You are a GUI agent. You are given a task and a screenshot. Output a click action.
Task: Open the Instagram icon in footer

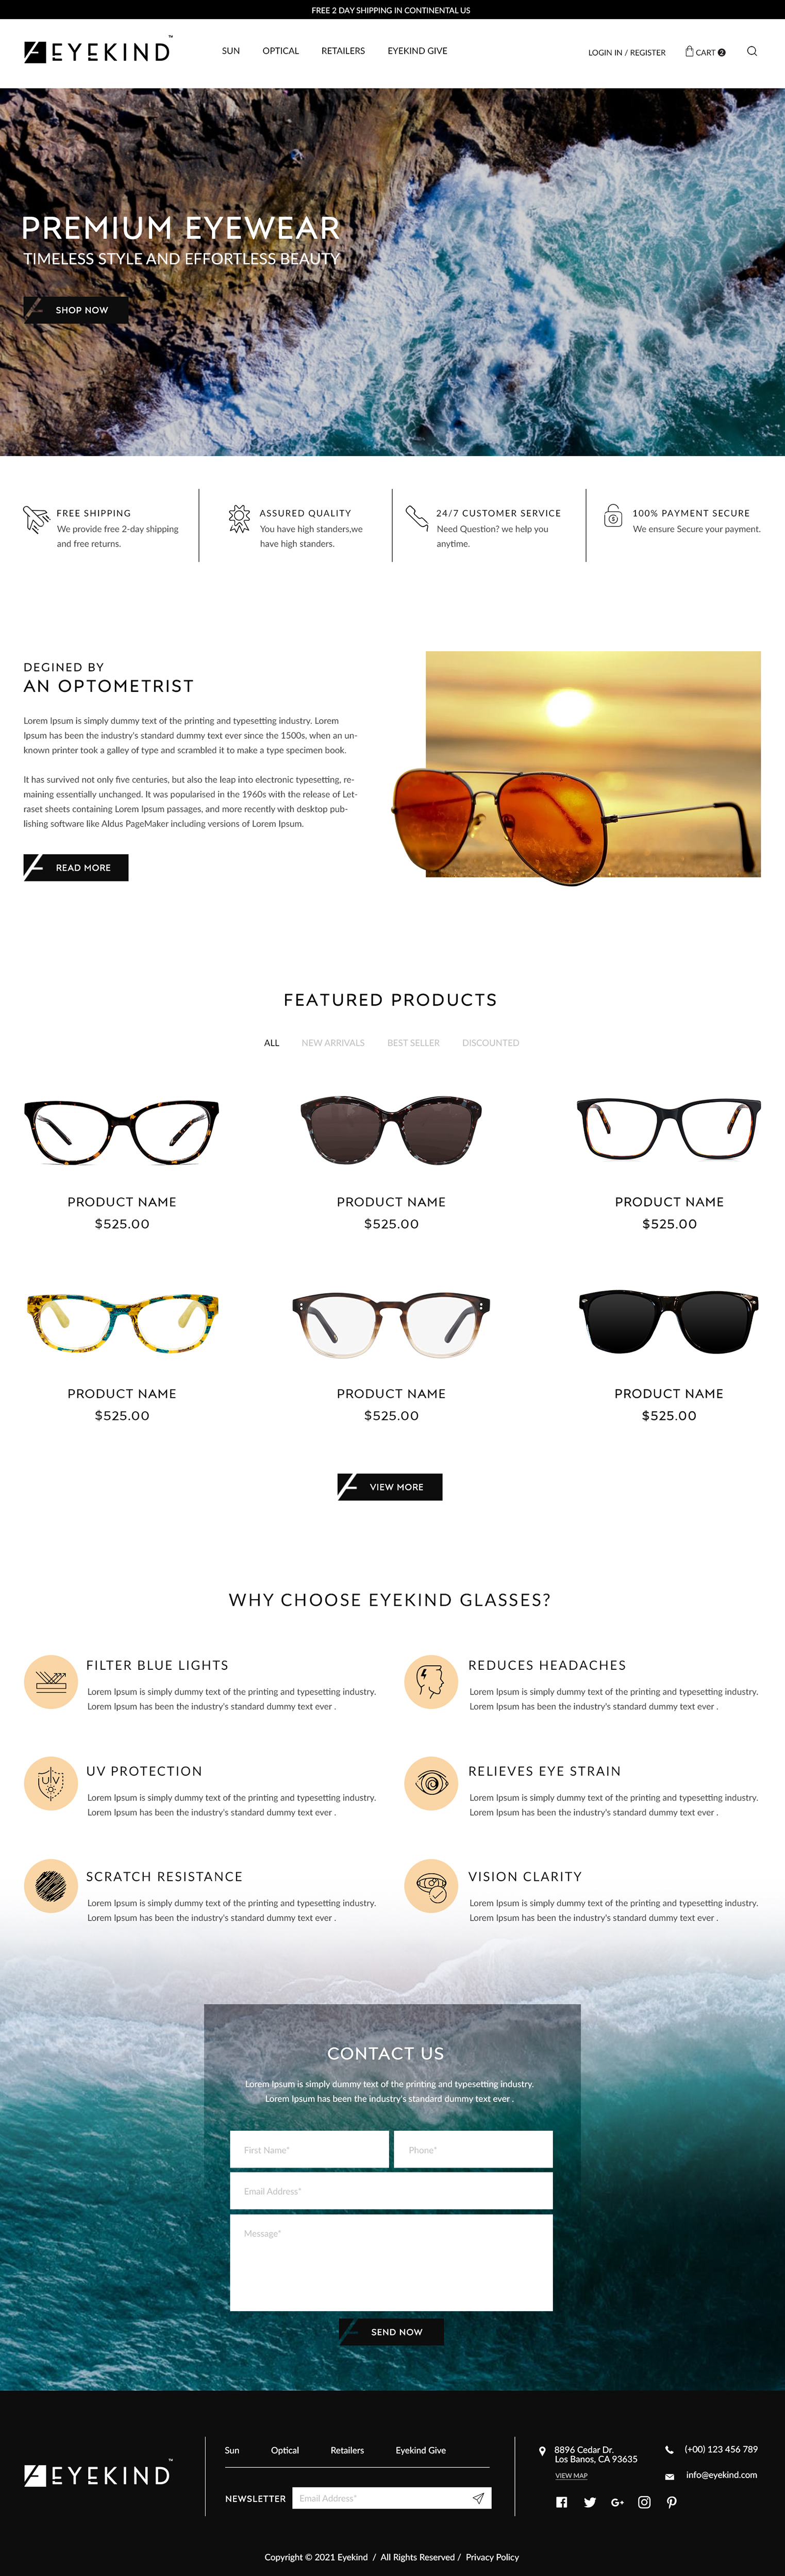644,2502
